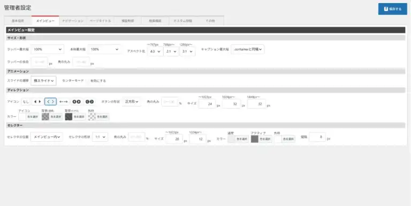Image resolution: width=411 pixels, height=206 pixels.
Task: Go to the ページタイトル tab
Action: (x=101, y=21)
